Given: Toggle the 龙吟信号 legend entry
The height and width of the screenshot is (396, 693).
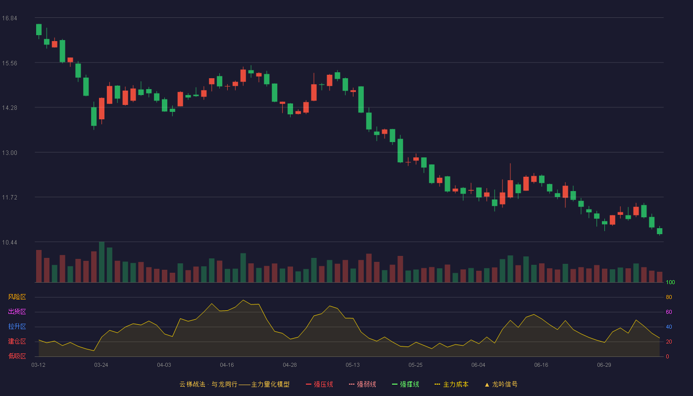Looking at the screenshot, I should tap(501, 384).
